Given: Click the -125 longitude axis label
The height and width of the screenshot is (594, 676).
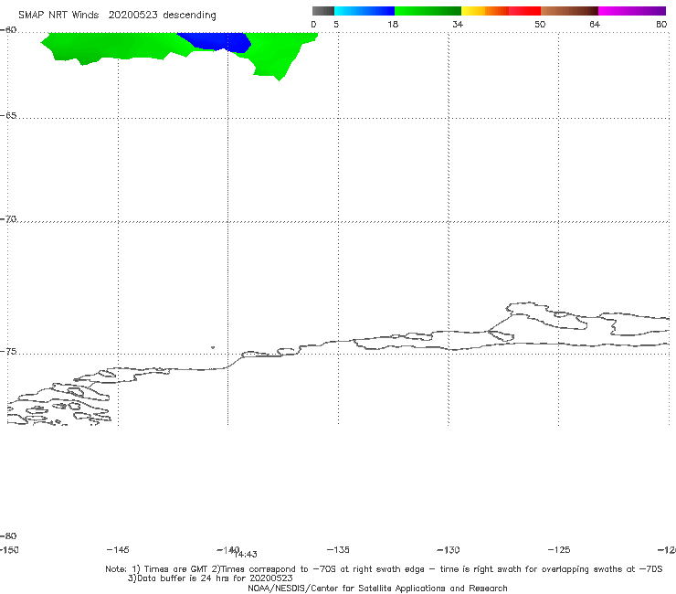Looking at the screenshot, I should pyautogui.click(x=559, y=549).
